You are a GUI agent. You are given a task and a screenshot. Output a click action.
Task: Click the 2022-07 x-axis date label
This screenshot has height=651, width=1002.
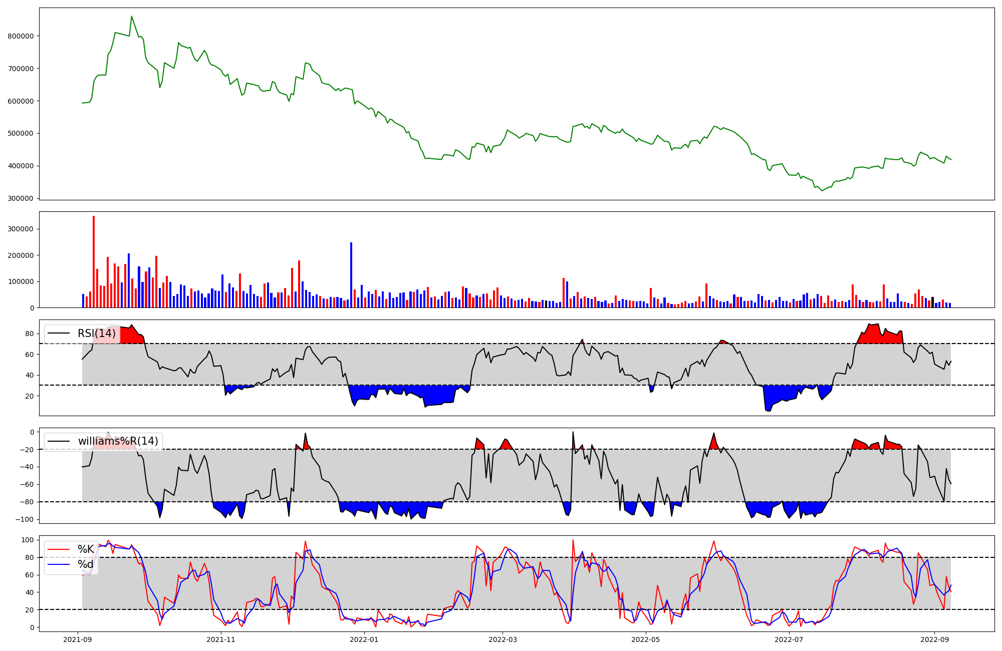coord(789,639)
